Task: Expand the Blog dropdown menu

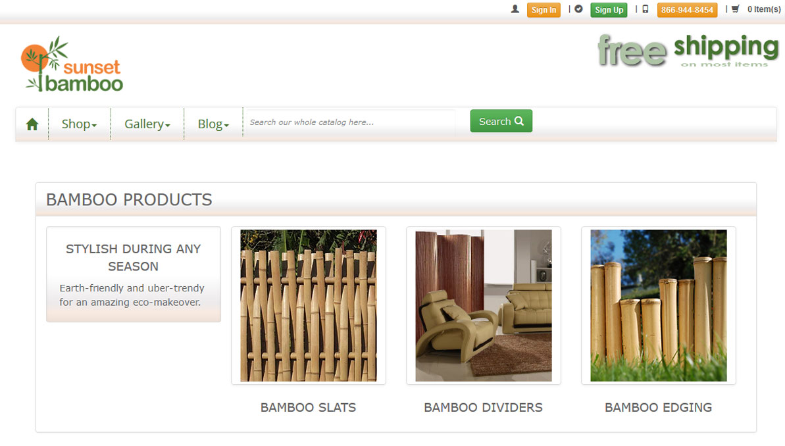Action: click(213, 124)
